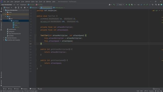
Task: Open the Build menu
Action: coord(33,2)
